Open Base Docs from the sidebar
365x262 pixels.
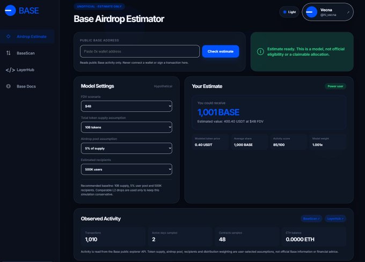[x=27, y=86]
